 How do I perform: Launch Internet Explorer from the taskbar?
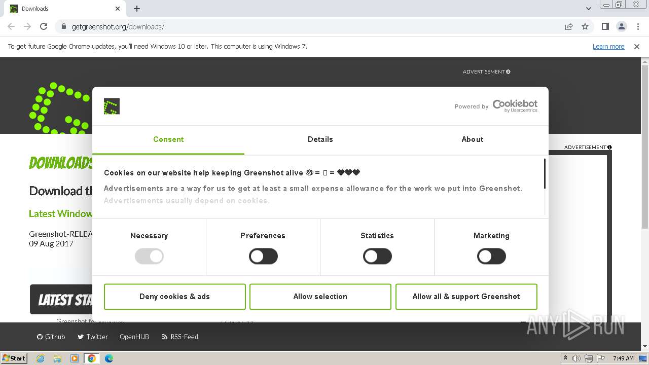[40, 358]
